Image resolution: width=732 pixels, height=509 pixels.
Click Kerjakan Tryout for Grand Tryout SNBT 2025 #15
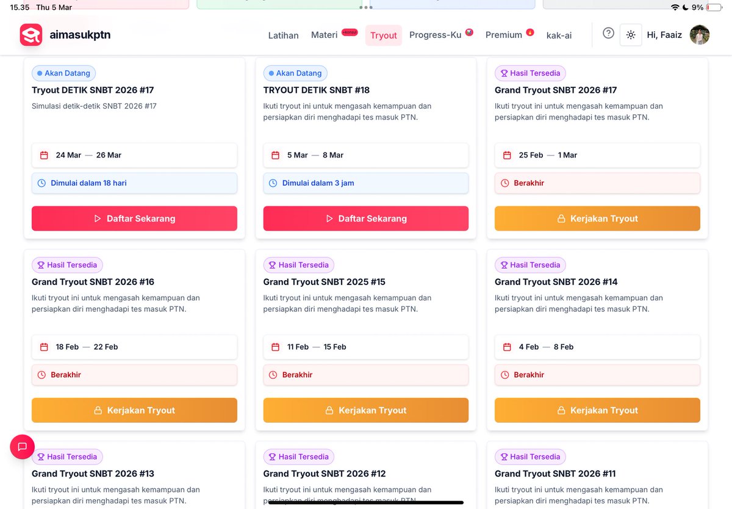point(366,410)
